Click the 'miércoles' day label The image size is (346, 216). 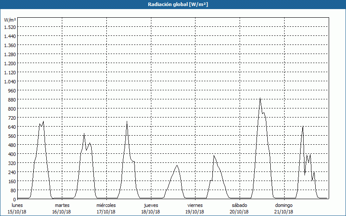(x=106, y=205)
